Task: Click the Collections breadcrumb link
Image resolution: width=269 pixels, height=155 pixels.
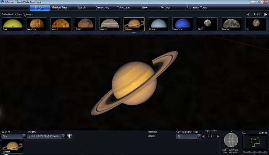Action: tap(8, 14)
